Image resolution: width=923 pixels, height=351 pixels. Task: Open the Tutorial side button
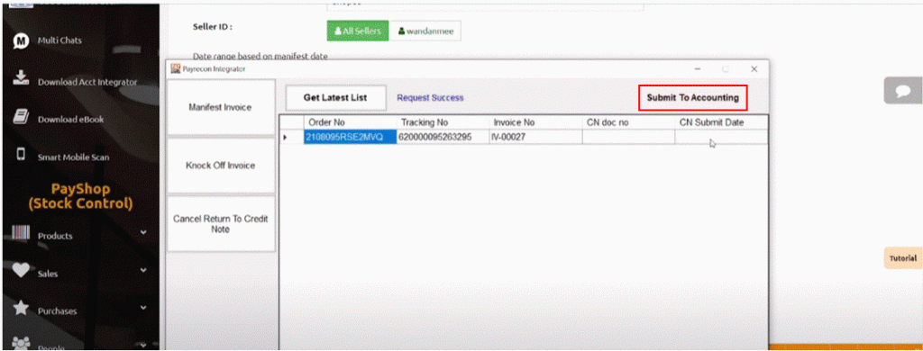click(903, 258)
